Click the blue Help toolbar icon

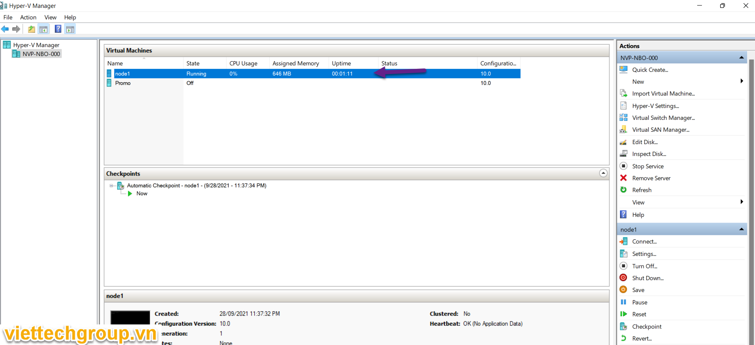coord(58,29)
